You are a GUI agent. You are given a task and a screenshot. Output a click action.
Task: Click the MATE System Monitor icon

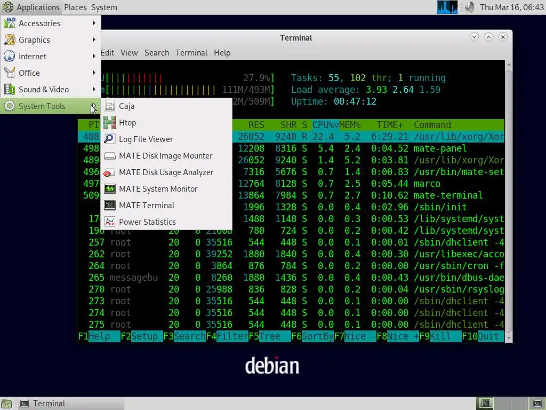pos(110,188)
